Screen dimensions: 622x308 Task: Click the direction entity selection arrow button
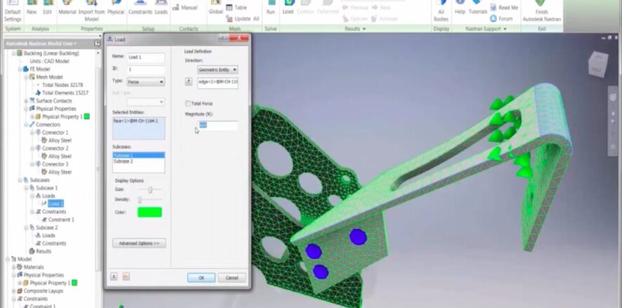click(188, 82)
